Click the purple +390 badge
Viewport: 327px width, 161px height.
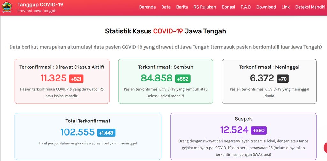pyautogui.click(x=259, y=130)
